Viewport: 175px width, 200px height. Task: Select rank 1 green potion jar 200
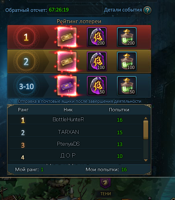point(127,37)
